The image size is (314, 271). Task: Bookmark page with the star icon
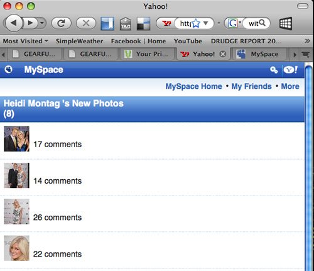pos(196,23)
